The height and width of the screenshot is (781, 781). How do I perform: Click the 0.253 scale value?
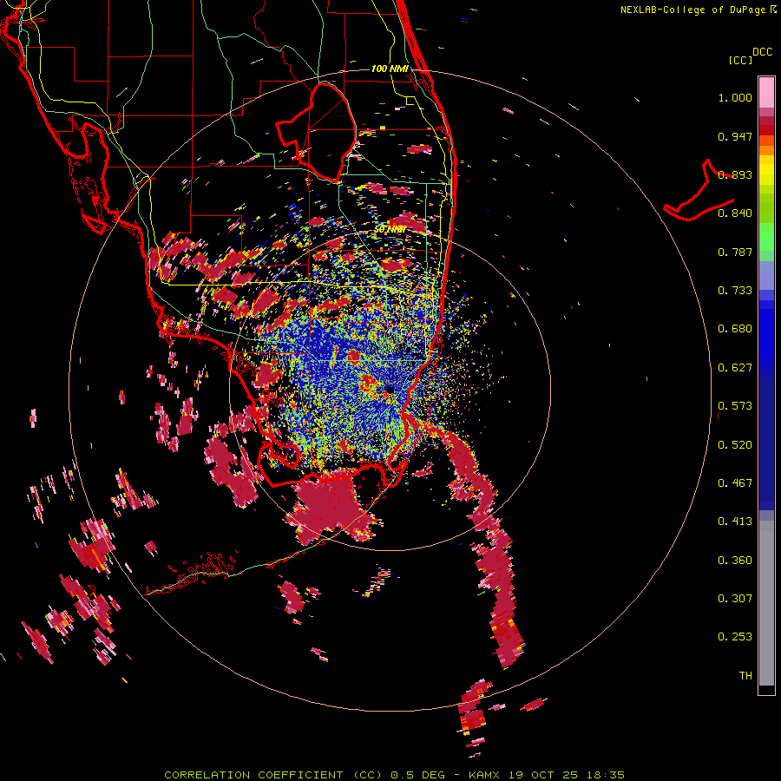pyautogui.click(x=735, y=637)
